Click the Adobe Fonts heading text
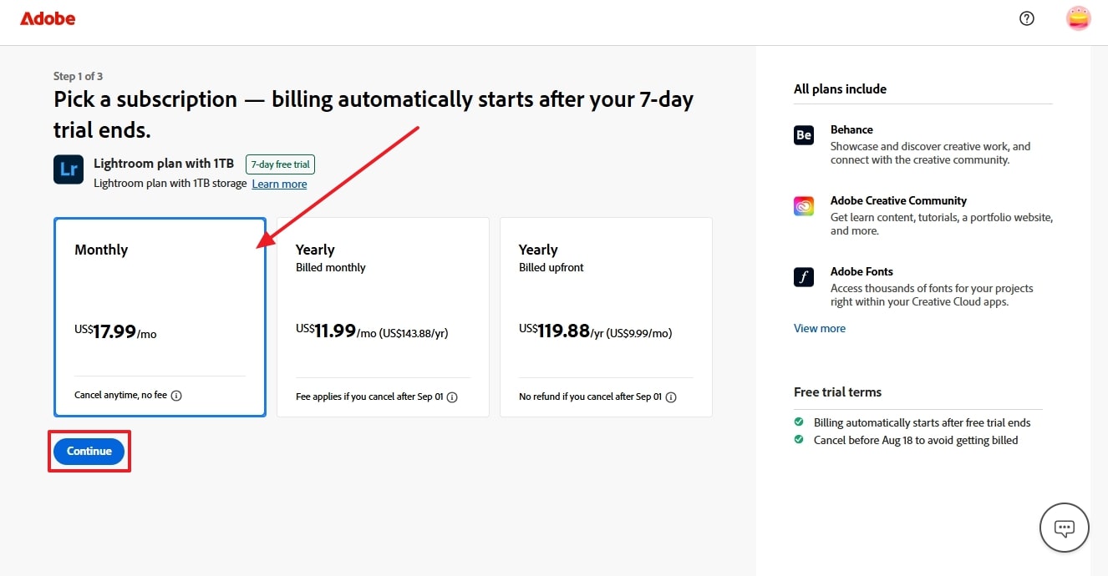The width and height of the screenshot is (1108, 576). [861, 271]
